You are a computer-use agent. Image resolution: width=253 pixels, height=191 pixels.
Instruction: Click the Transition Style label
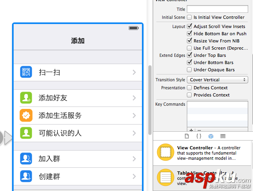pos(170,80)
